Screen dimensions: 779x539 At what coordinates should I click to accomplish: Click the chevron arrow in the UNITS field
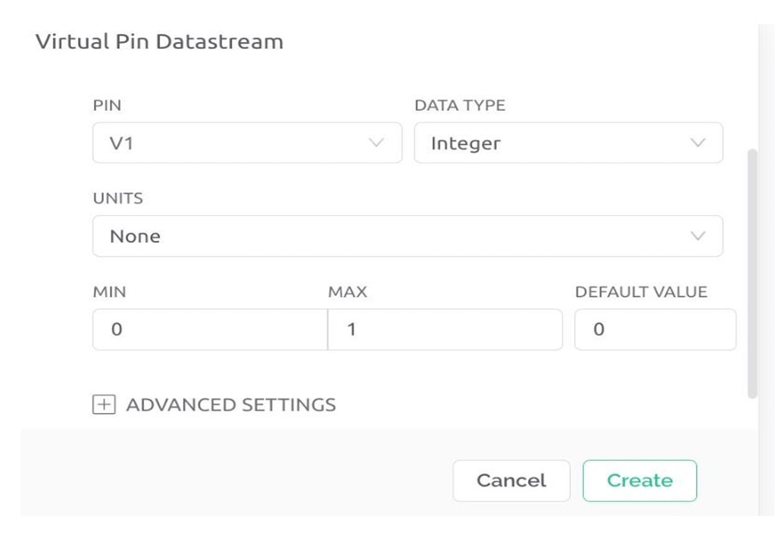[x=698, y=236]
